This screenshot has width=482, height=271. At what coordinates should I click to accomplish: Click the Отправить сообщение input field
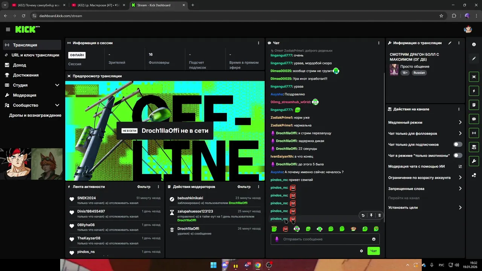(x=325, y=239)
